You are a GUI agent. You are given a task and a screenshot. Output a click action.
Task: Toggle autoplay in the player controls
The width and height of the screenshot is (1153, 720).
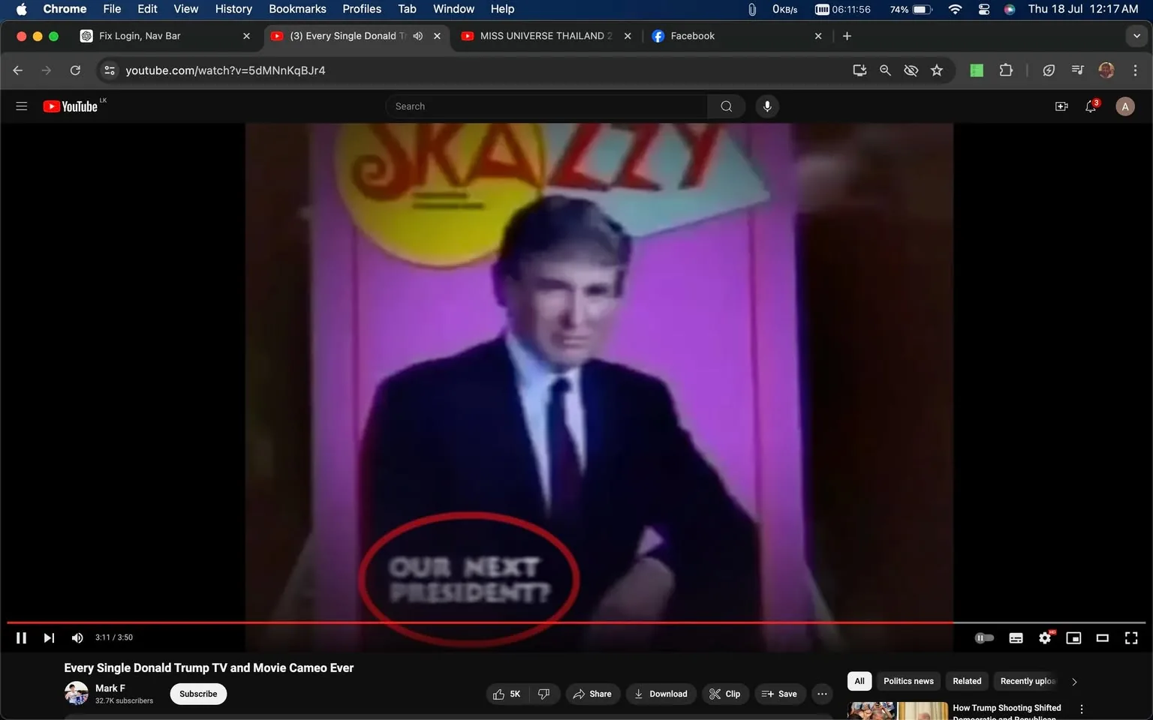point(984,637)
